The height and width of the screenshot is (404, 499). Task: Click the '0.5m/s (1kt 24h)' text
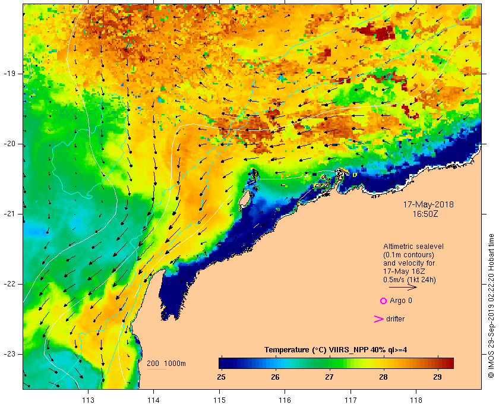click(x=409, y=280)
